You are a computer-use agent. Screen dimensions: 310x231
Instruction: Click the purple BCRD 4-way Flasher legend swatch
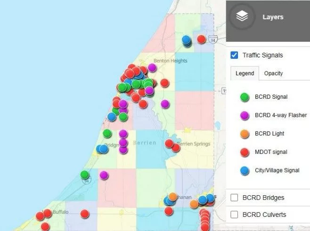(x=245, y=115)
